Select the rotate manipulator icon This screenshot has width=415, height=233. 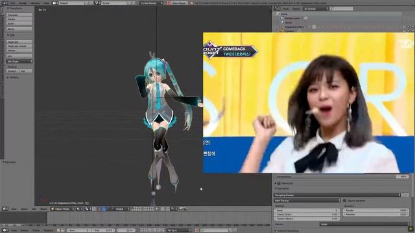[x=108, y=209]
